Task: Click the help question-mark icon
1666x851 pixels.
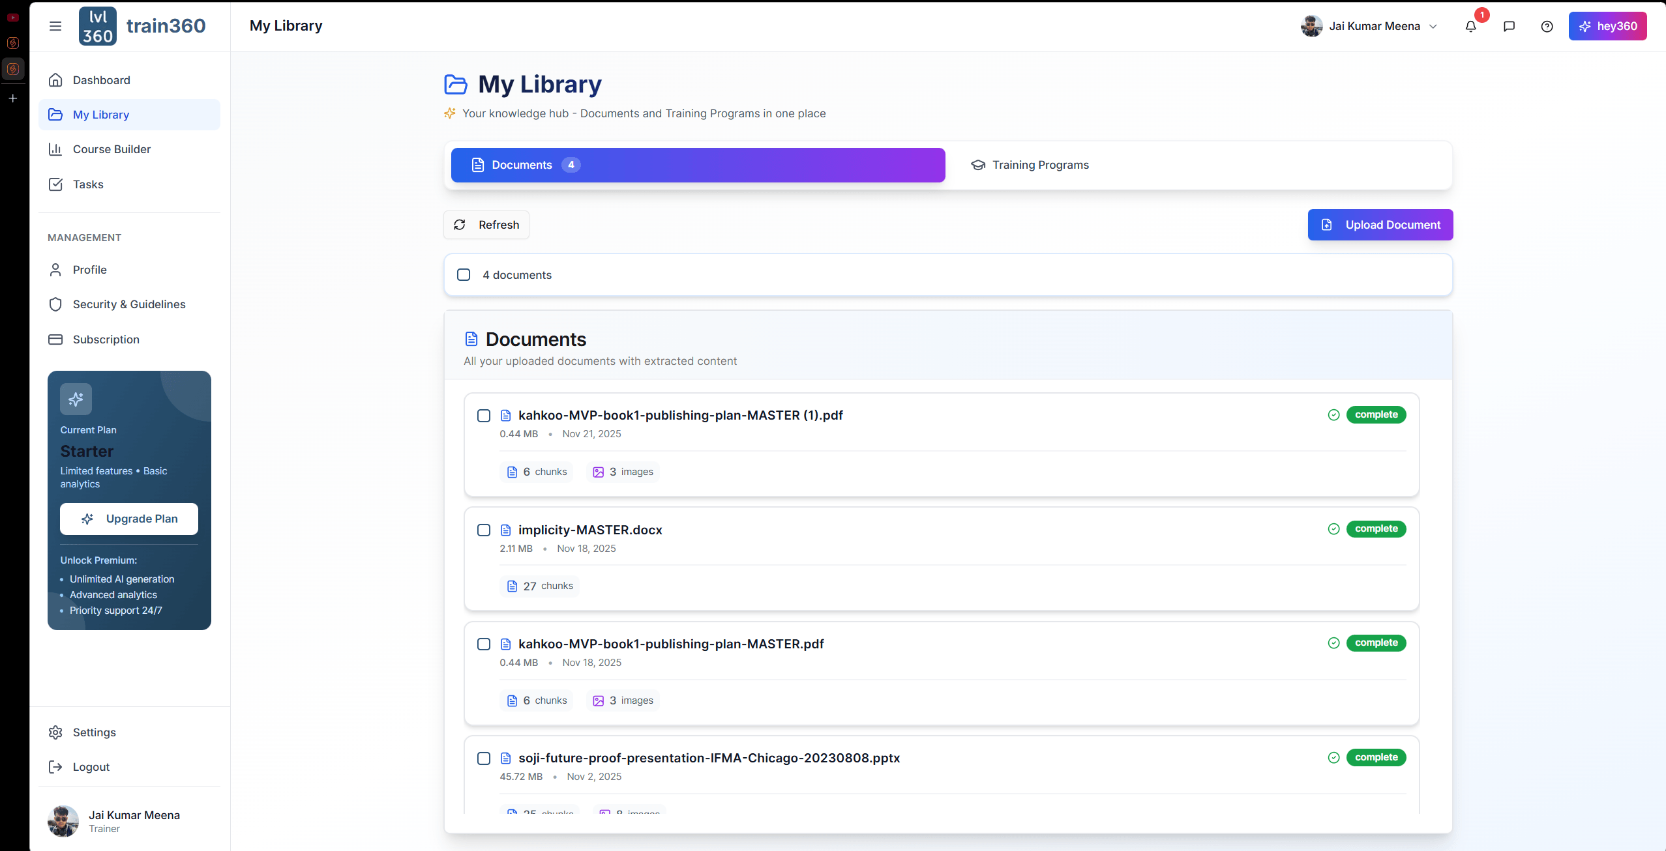Action: coord(1547,26)
